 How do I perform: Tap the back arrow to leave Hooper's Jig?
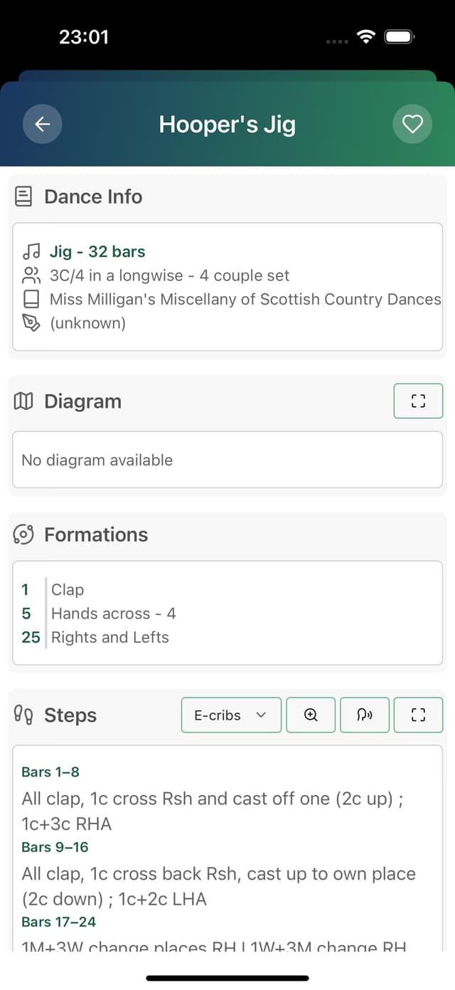coord(42,124)
